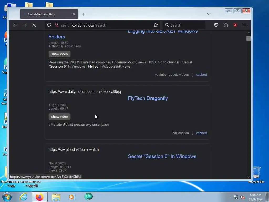
Task: Open cached version of the dailymotion result
Action: click(201, 133)
